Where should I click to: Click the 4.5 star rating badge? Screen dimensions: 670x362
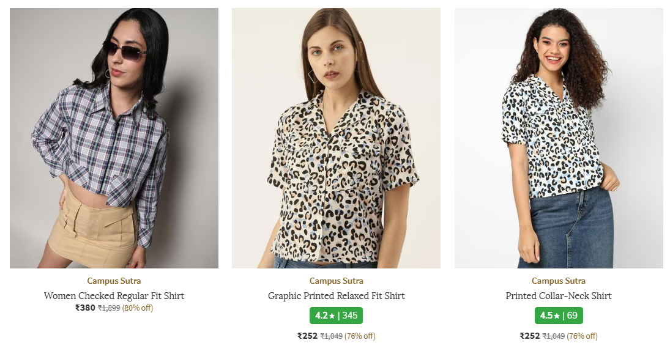pyautogui.click(x=559, y=316)
